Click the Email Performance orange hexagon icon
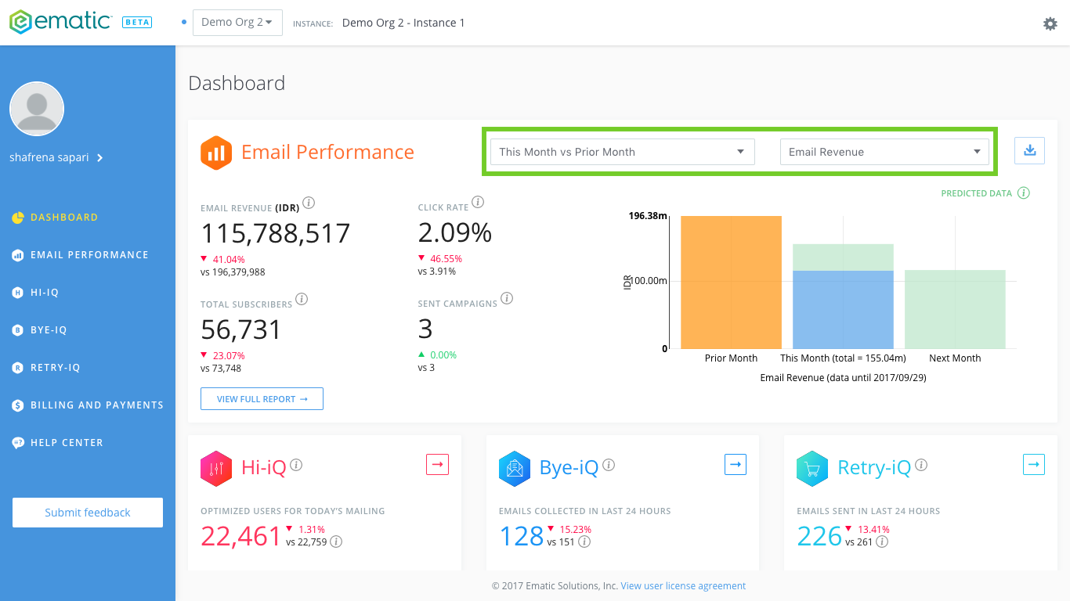 (216, 152)
